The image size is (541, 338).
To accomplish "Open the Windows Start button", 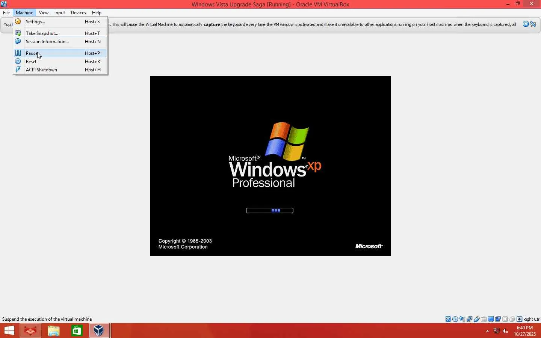I will 9,330.
